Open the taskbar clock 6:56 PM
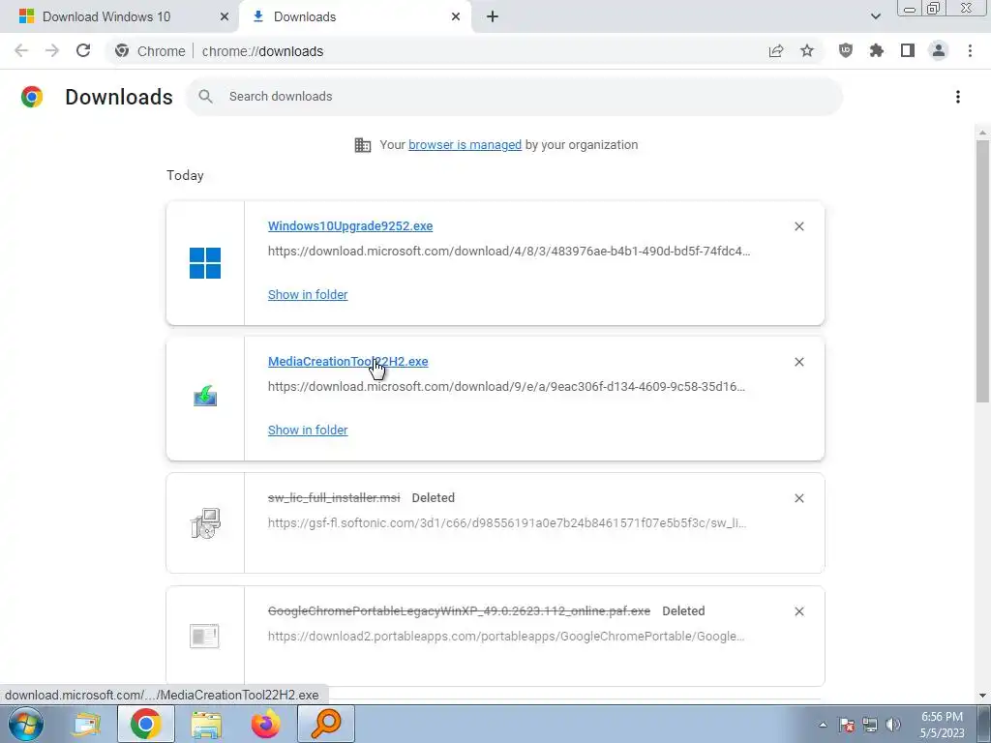The image size is (991, 743). click(942, 725)
